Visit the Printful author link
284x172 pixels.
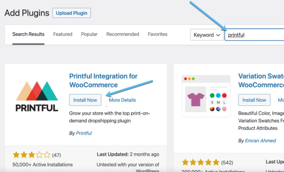pos(84,133)
